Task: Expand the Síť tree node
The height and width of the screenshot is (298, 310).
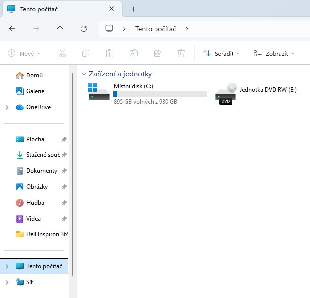Action: (x=7, y=282)
